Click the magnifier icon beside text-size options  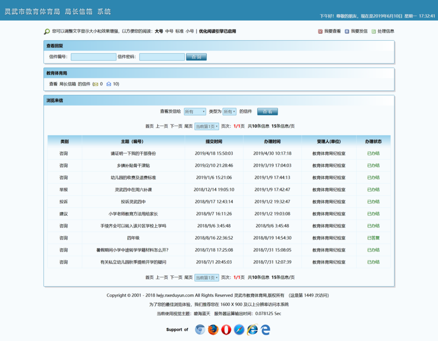47,32
